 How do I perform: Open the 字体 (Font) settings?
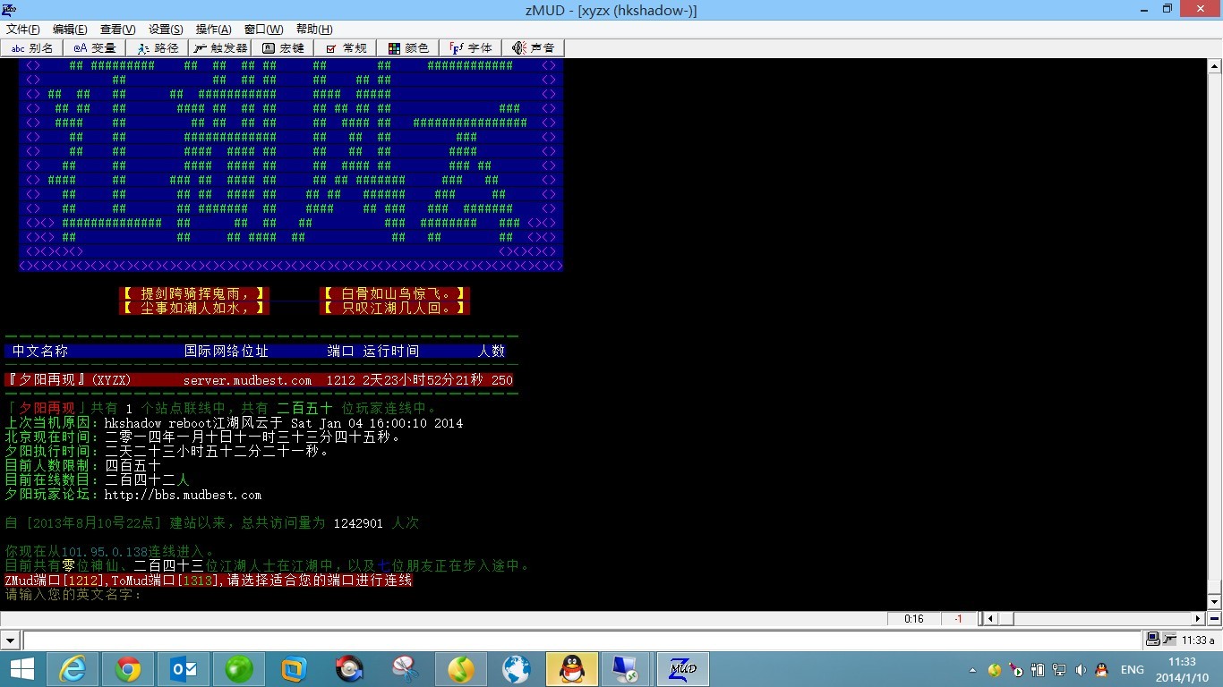471,48
